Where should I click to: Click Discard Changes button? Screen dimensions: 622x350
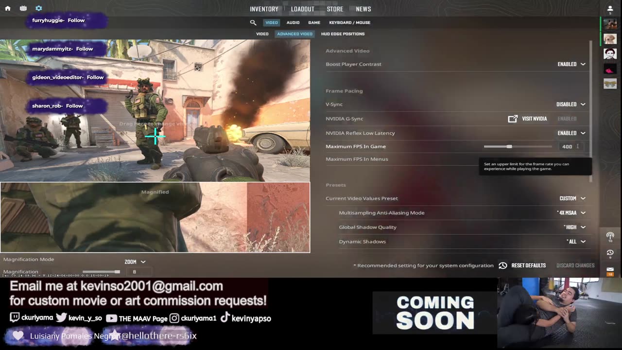[575, 265]
